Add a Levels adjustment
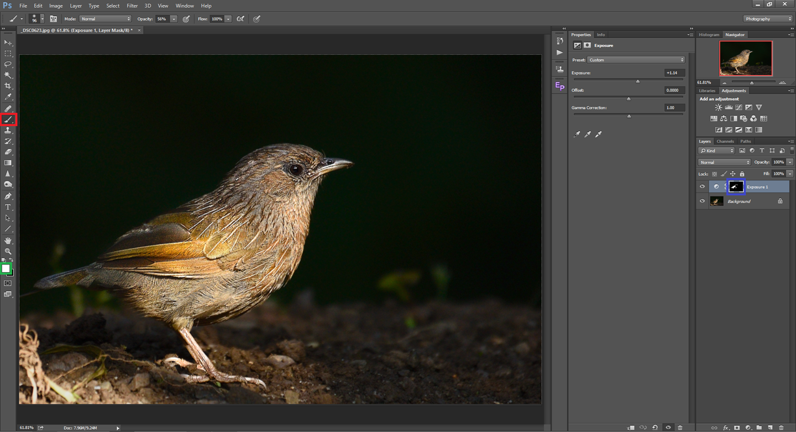The height and width of the screenshot is (432, 796). [729, 107]
